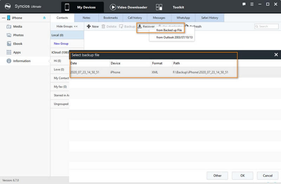Switch to the Notes tab
Viewport: 281px width, 184px height.
pos(86,18)
